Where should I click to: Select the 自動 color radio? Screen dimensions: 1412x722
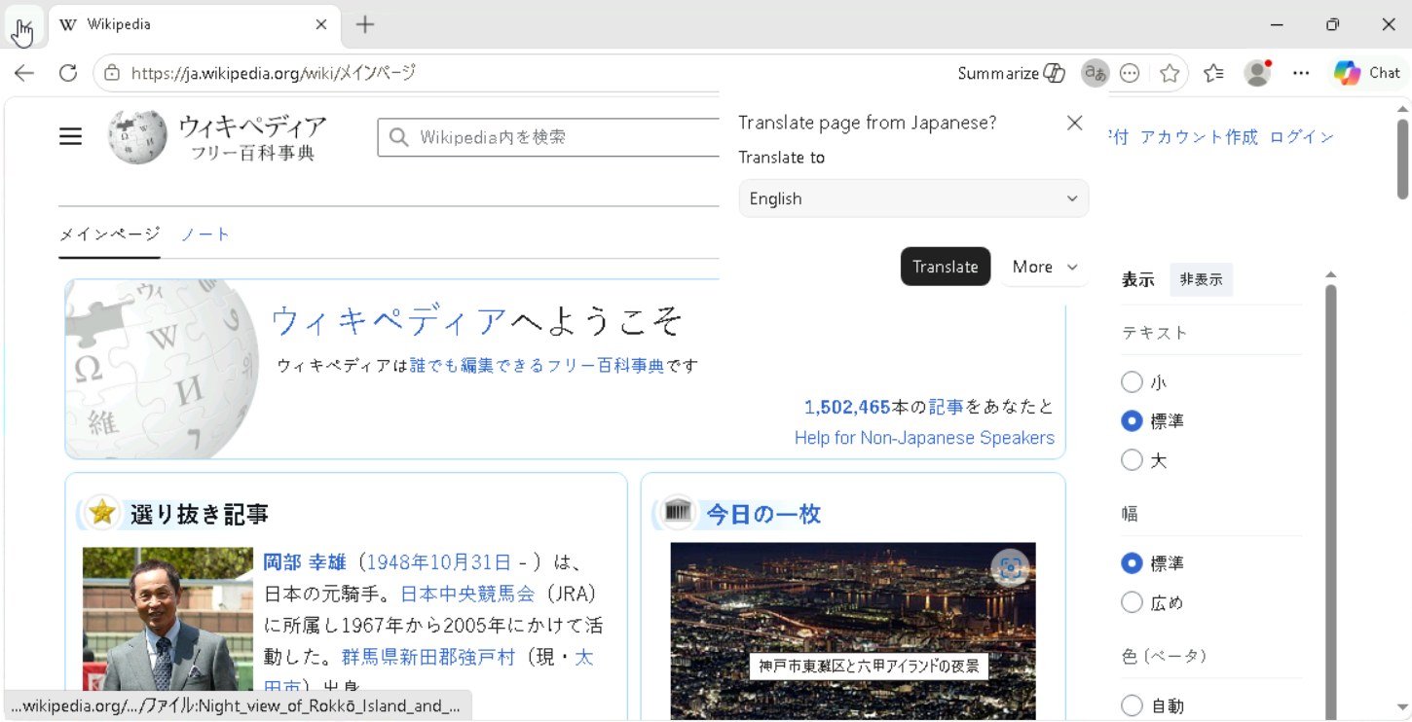[x=1132, y=705]
